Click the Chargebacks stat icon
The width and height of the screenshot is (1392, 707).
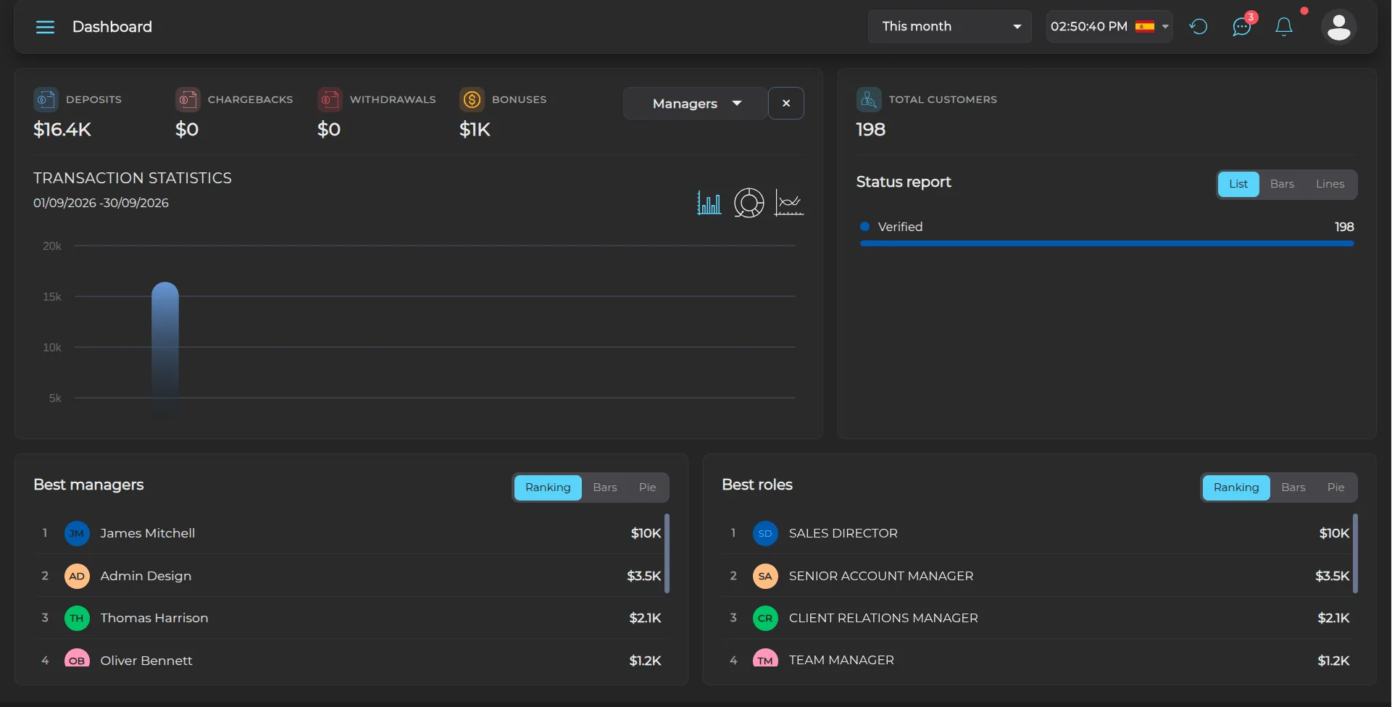point(188,99)
